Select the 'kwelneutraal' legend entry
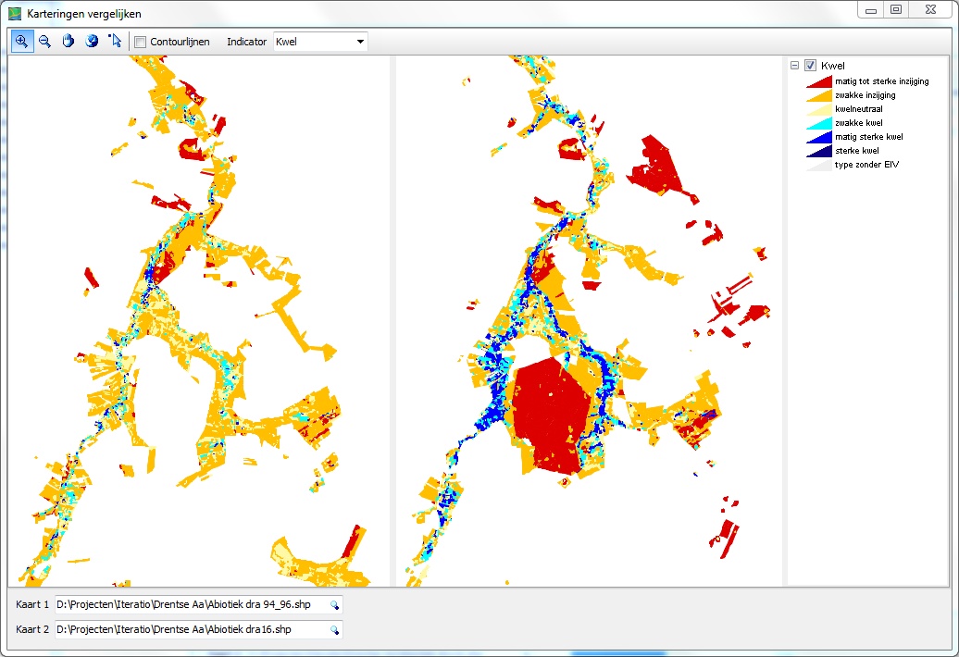 [x=858, y=109]
